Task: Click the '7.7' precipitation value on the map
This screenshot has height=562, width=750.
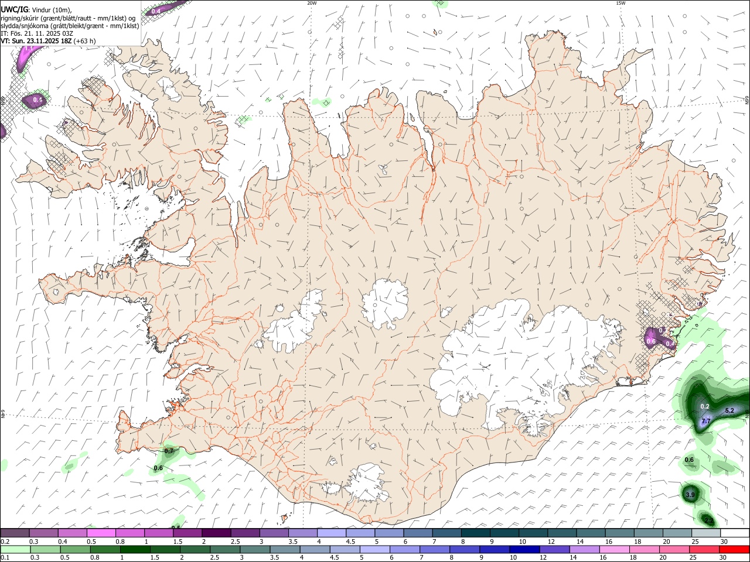Action: point(706,421)
